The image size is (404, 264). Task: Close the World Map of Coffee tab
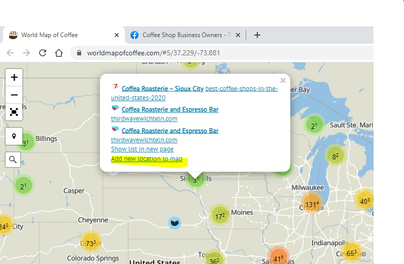pyautogui.click(x=117, y=35)
